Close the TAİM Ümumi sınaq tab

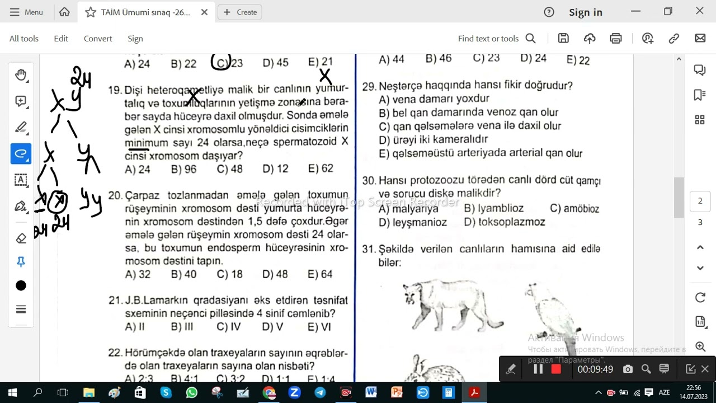(204, 12)
